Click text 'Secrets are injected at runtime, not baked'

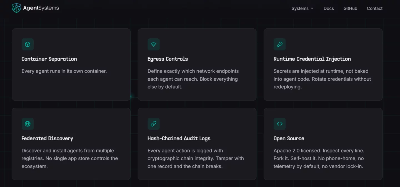(321, 71)
